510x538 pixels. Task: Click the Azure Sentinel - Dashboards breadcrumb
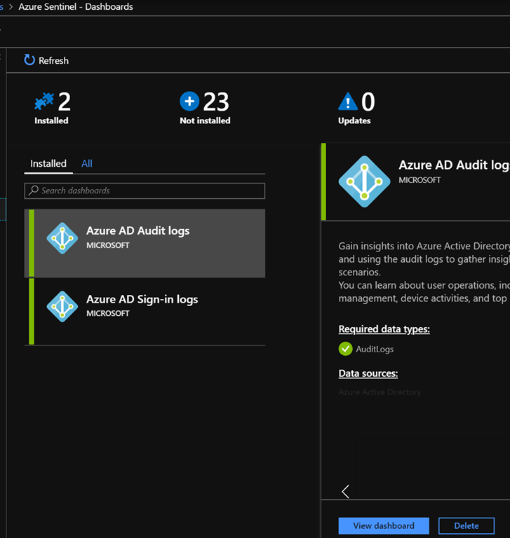(75, 7)
